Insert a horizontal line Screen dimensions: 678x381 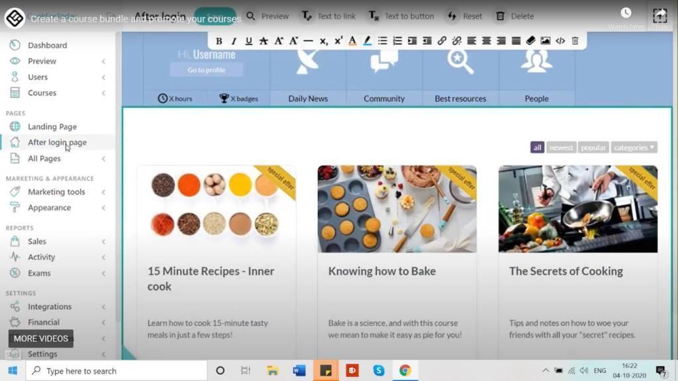tap(309, 41)
